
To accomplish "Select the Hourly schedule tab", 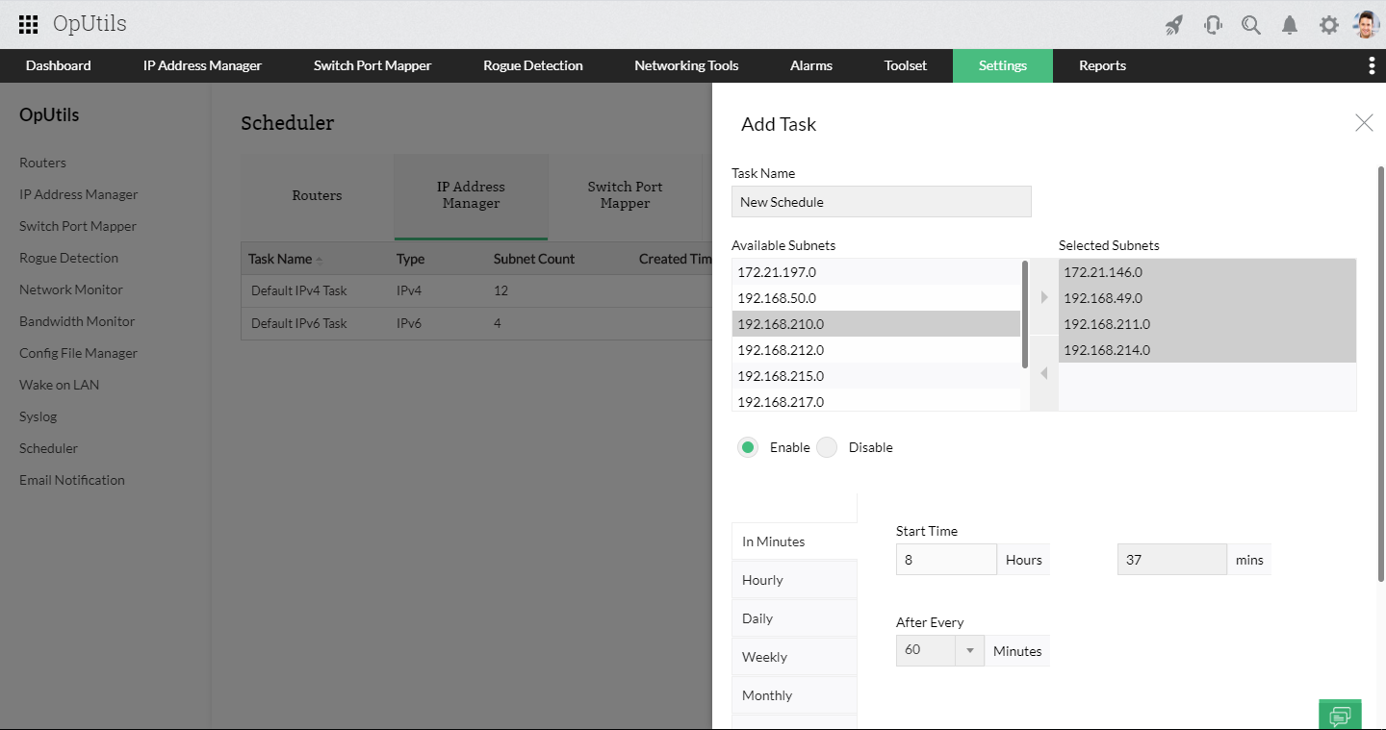I will (794, 580).
